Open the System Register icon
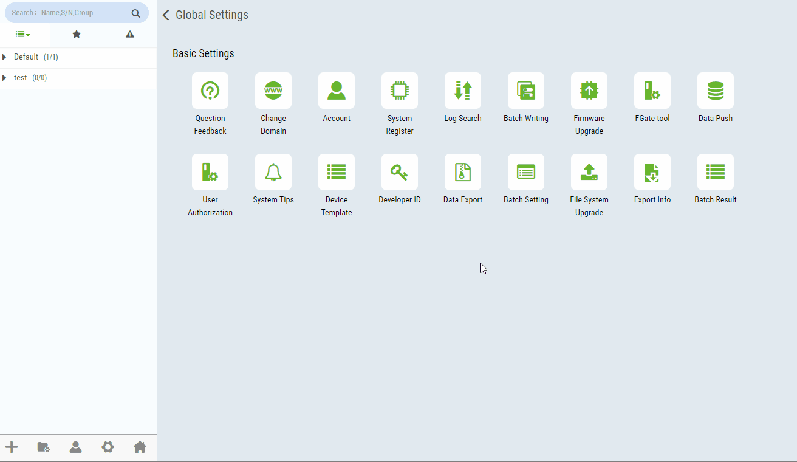 400,91
